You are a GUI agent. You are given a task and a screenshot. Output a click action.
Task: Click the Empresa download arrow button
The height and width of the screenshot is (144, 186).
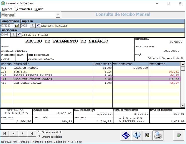(x=33, y=25)
